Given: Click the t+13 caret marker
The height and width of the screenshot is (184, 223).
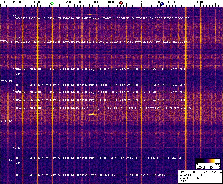Looking at the screenshot, I should point(17,163).
